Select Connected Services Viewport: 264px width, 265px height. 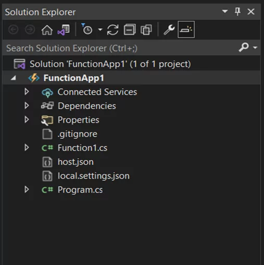point(97,92)
